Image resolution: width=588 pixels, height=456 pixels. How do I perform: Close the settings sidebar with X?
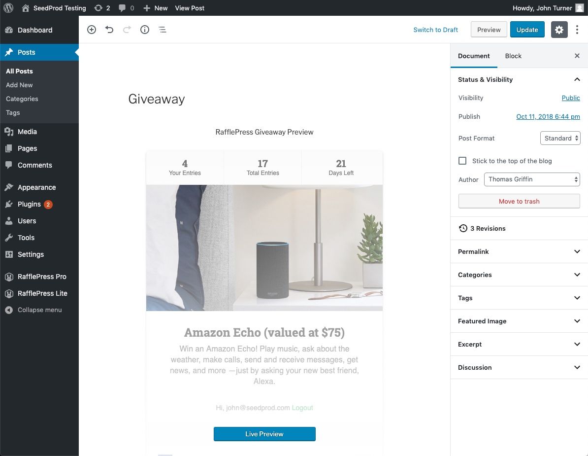click(577, 56)
